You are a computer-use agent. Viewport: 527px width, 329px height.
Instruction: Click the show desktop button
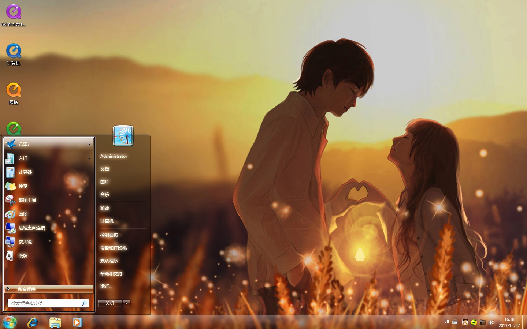[x=524, y=322]
